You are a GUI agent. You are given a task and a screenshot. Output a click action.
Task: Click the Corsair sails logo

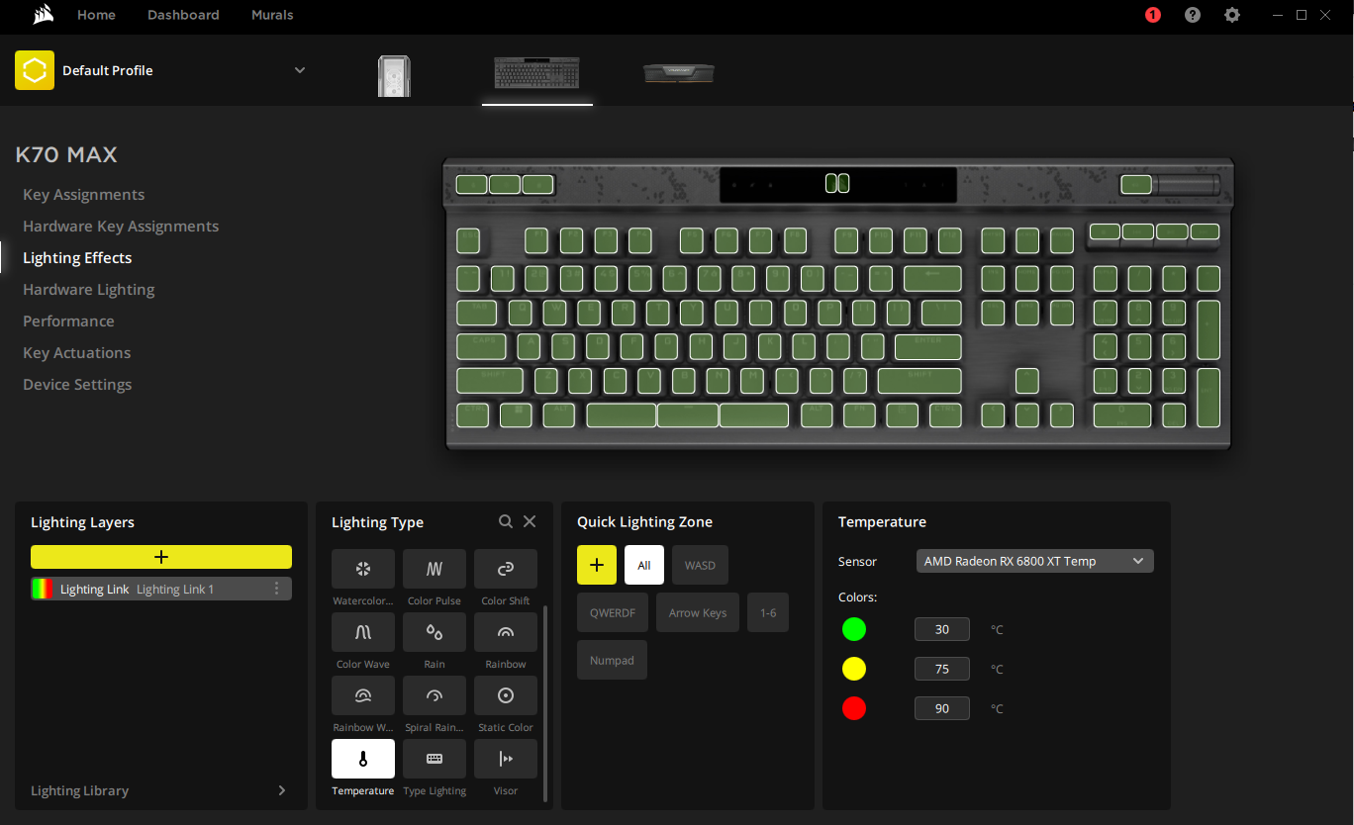(x=42, y=15)
